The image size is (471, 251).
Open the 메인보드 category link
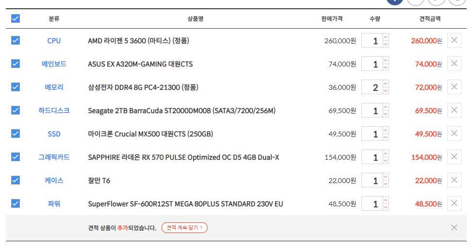pos(54,64)
